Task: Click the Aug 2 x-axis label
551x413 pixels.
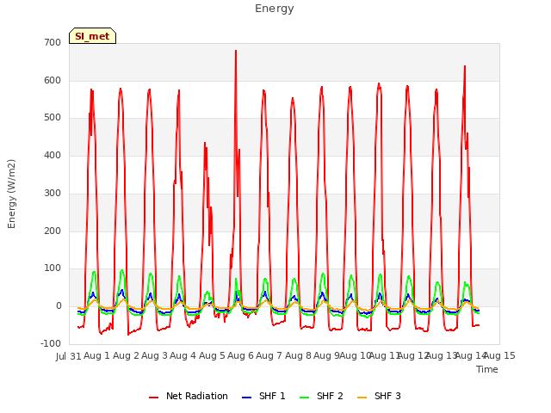Action: tap(126, 355)
